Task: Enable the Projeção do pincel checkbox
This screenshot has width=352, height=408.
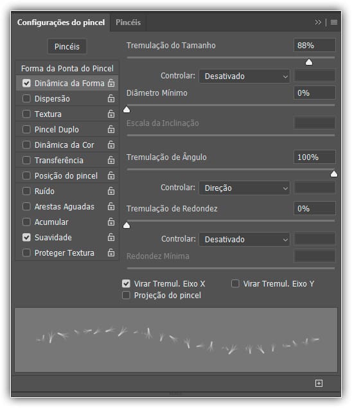Action: [x=126, y=296]
